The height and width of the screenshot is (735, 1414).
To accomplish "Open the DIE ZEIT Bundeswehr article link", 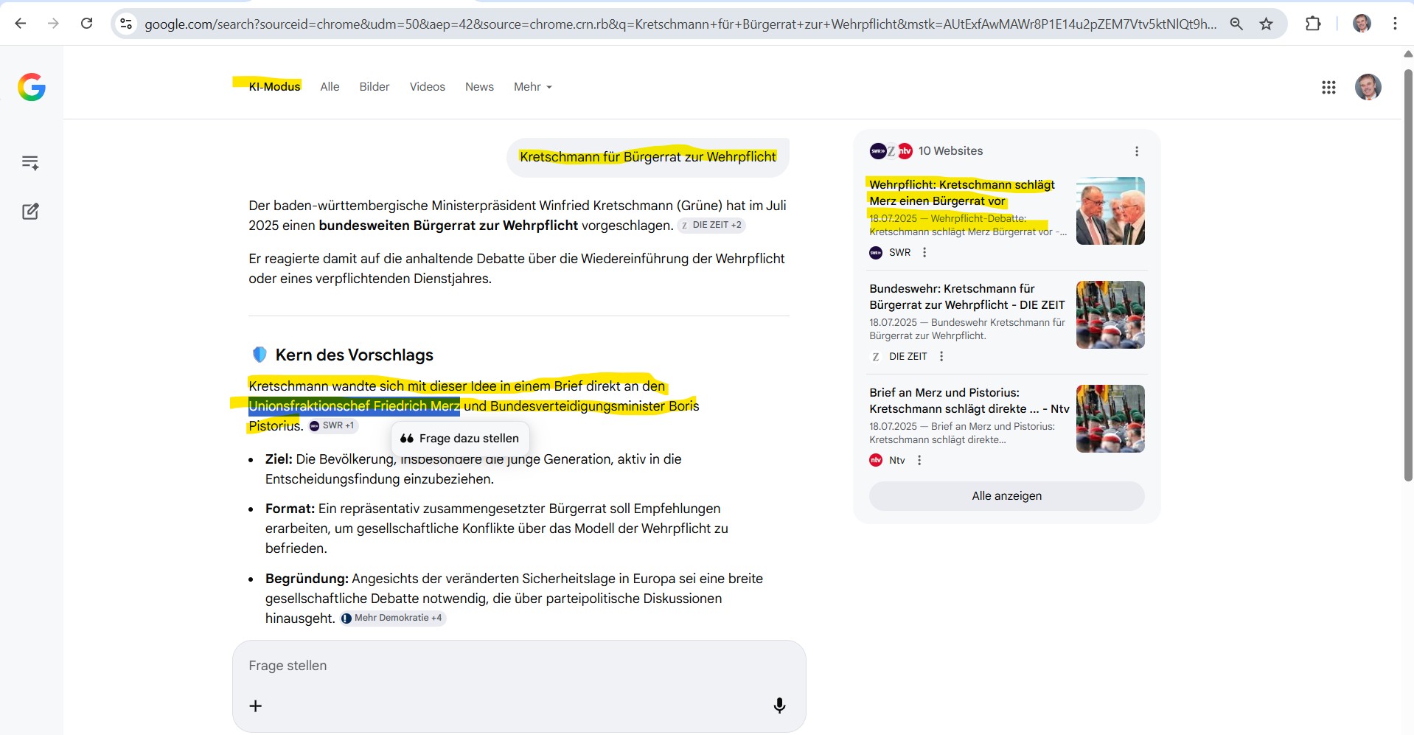I will (967, 297).
